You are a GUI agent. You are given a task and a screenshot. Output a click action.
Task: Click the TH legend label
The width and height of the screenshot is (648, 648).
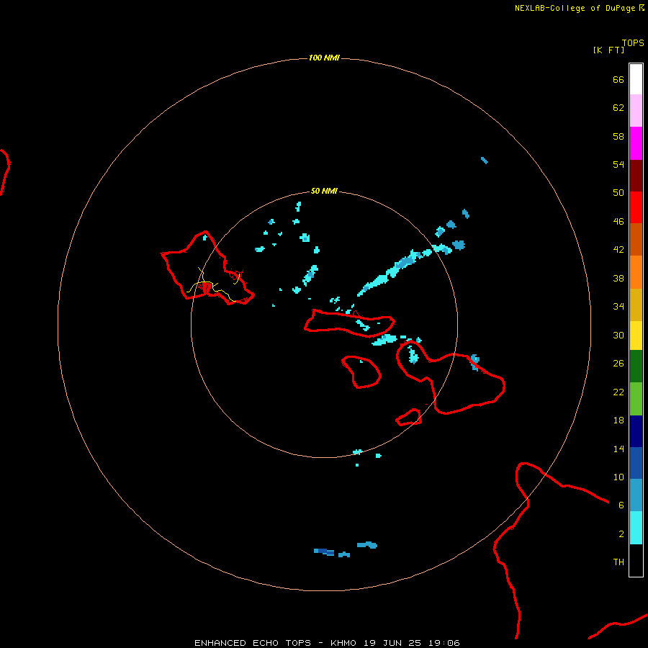pos(618,562)
